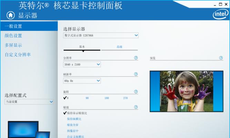Open help for 预览 section
Image resolution: width=230 pixels, height=138 pixels.
(221, 58)
